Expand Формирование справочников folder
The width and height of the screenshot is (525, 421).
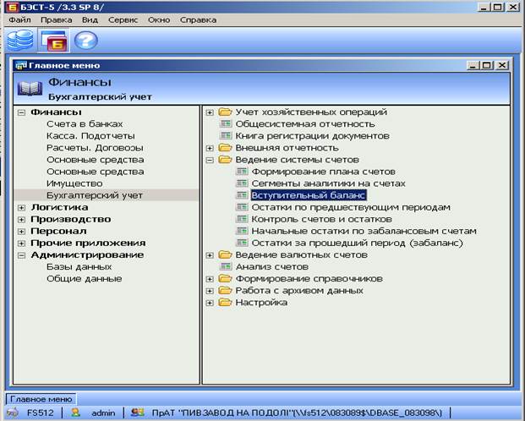click(x=210, y=279)
